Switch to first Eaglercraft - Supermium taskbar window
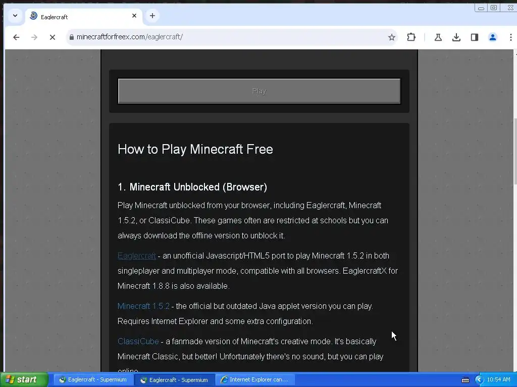The image size is (517, 387). coord(93,379)
